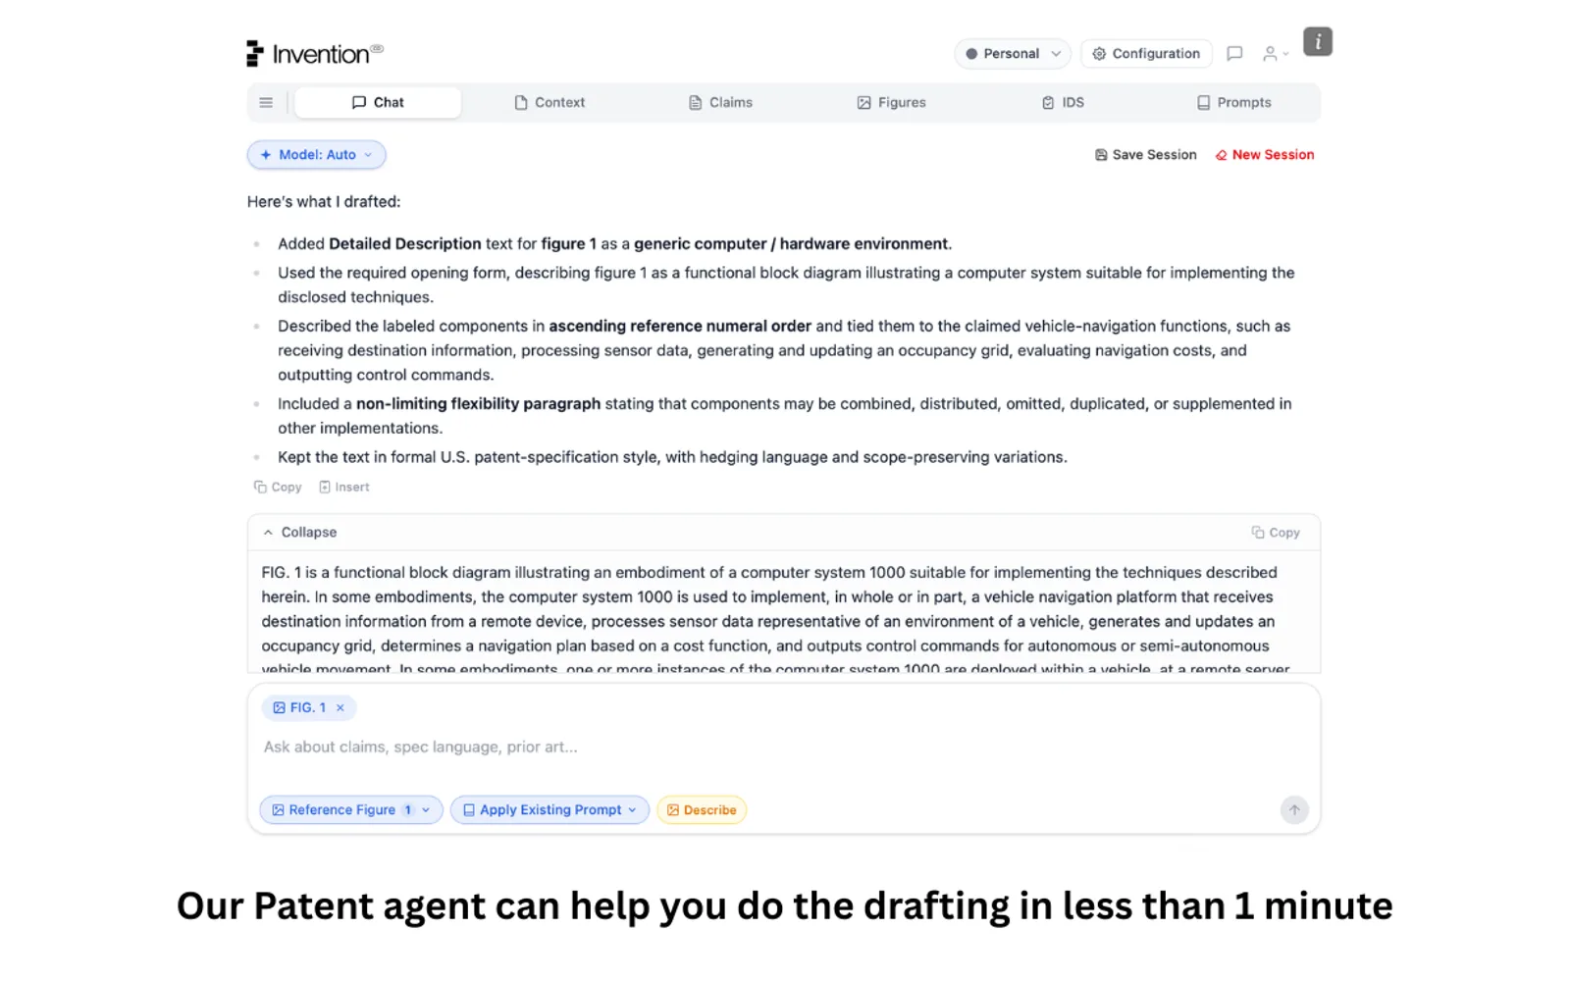The height and width of the screenshot is (981, 1570).
Task: Open the Reference Figure dropdown
Action: pyautogui.click(x=351, y=809)
